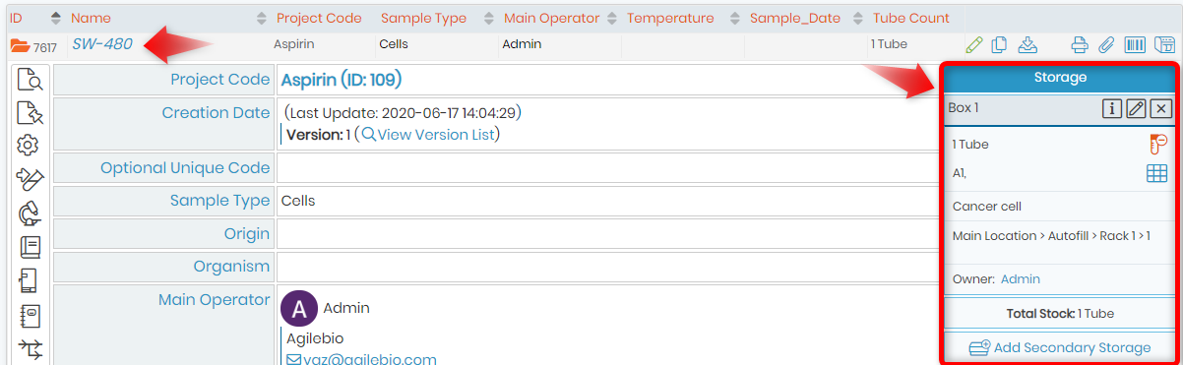Open the Aspirin (ID: 109) project link
The image size is (1183, 365).
tap(342, 80)
